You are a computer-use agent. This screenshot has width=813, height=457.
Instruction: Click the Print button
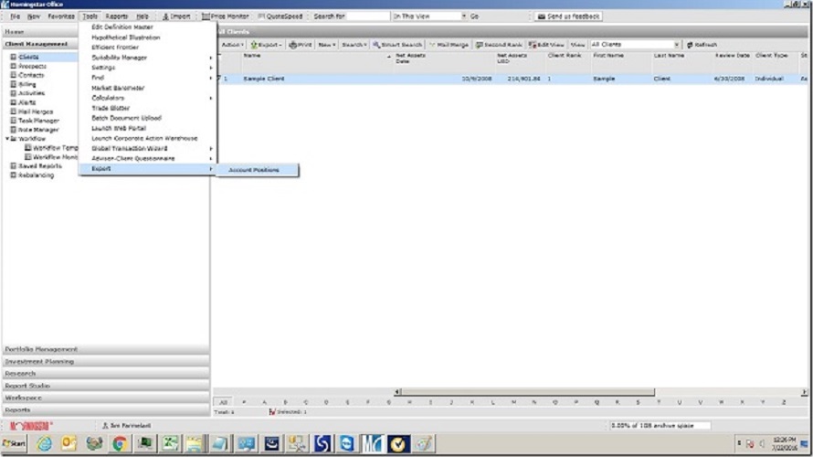[x=301, y=45]
